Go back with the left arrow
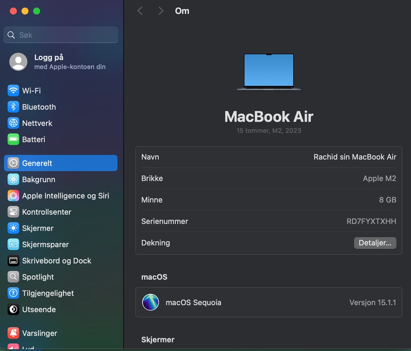The image size is (411, 351). click(x=140, y=11)
